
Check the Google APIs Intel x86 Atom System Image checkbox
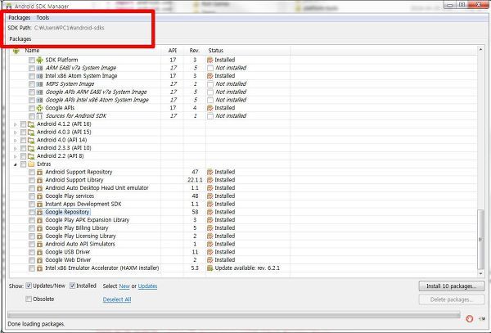click(x=32, y=100)
